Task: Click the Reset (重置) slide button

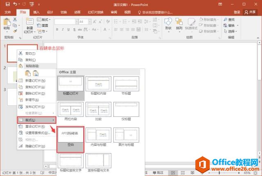Action: point(43,25)
